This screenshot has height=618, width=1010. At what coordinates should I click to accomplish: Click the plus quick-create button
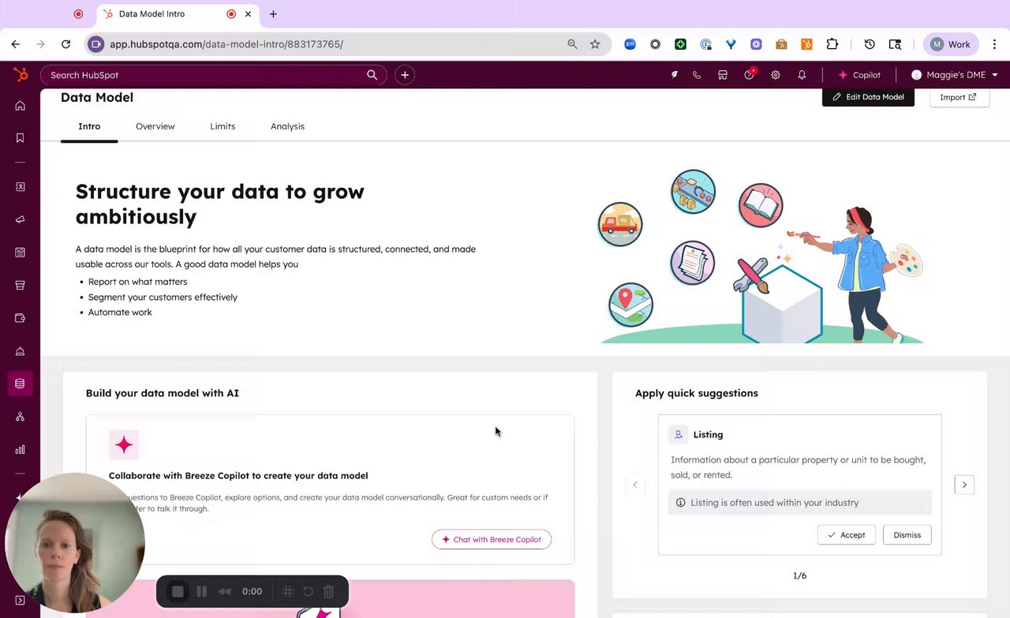coord(405,75)
